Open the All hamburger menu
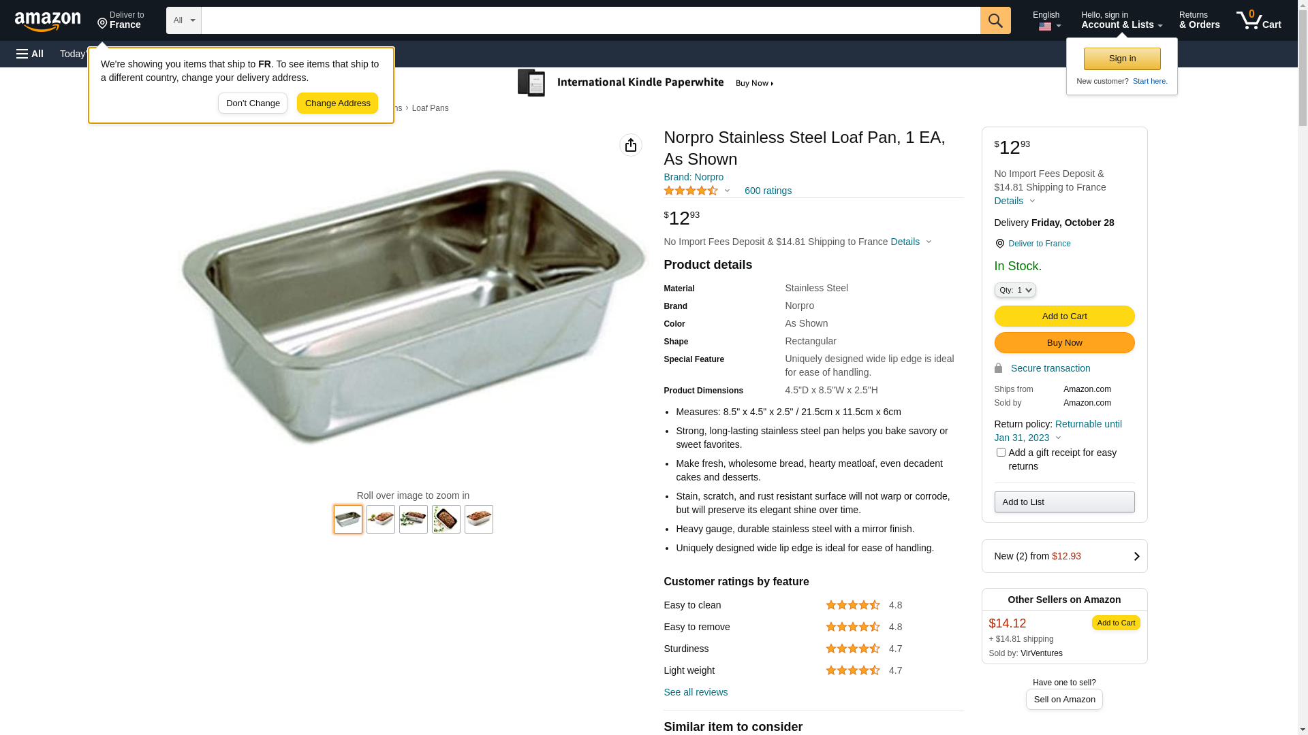Viewport: 1308px width, 735px height. coord(30,54)
